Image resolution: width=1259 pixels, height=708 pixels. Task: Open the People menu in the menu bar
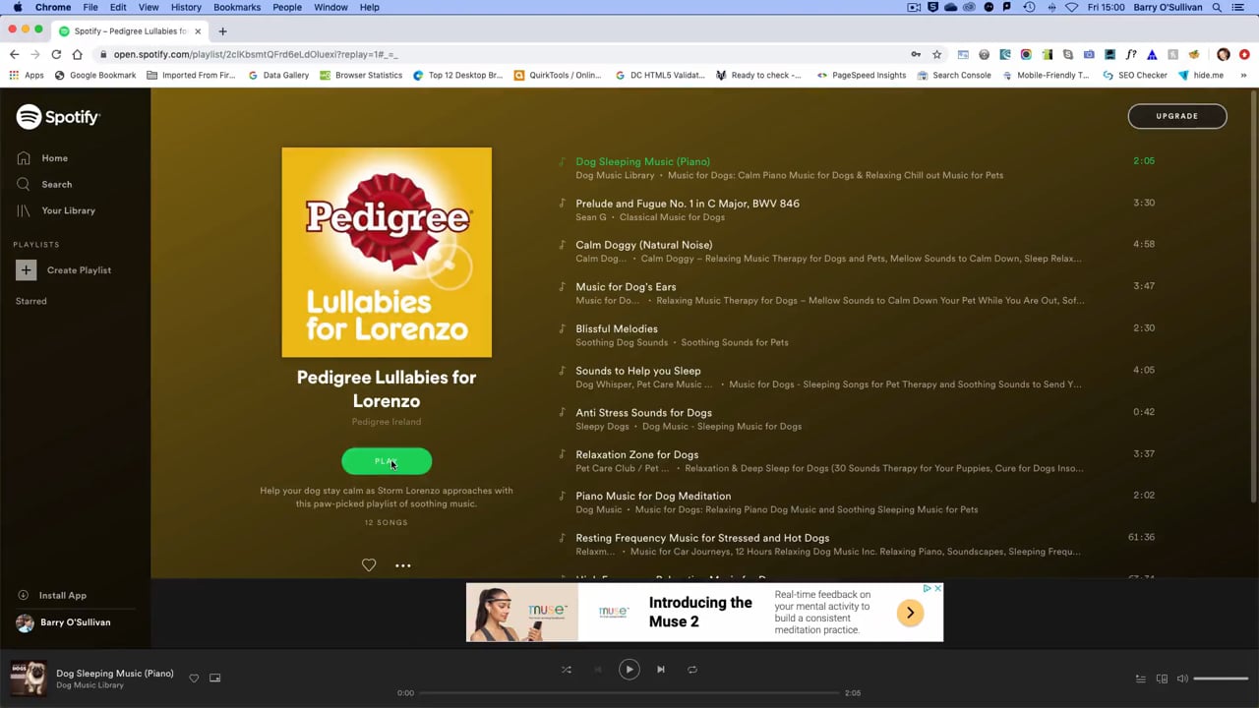(x=287, y=7)
